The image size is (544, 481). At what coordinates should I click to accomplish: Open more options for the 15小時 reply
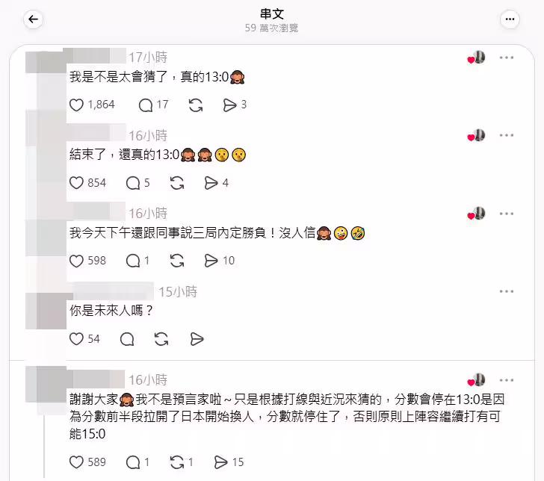[x=507, y=291]
